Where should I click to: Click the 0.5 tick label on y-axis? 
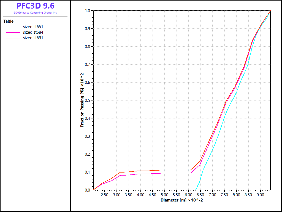tap(87, 100)
